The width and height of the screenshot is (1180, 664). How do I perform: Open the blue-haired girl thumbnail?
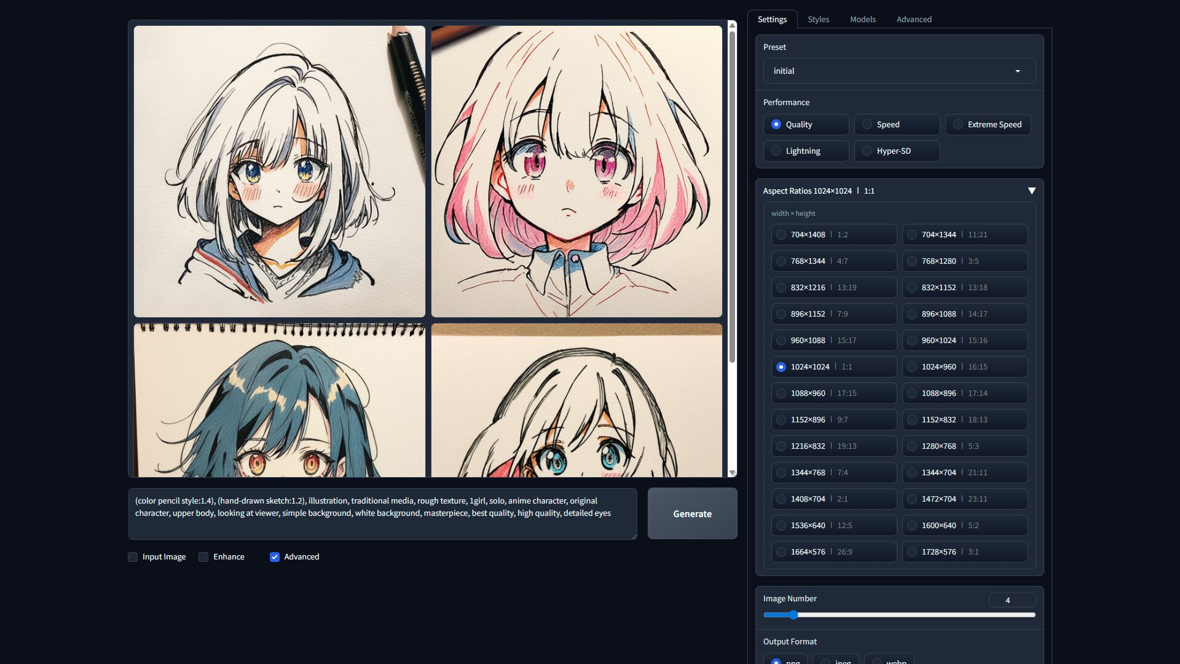coord(279,400)
